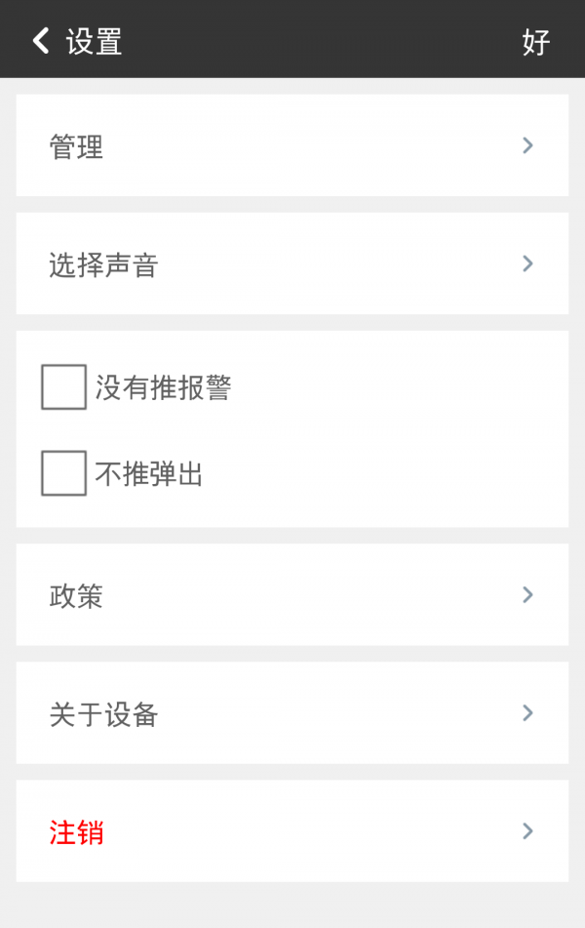Click the chevron next to 注销
Screen dimensions: 585x928
tap(527, 831)
